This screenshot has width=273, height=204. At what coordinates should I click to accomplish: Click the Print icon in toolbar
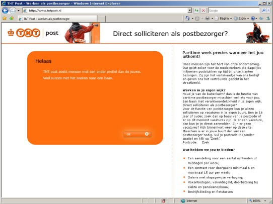207,19
